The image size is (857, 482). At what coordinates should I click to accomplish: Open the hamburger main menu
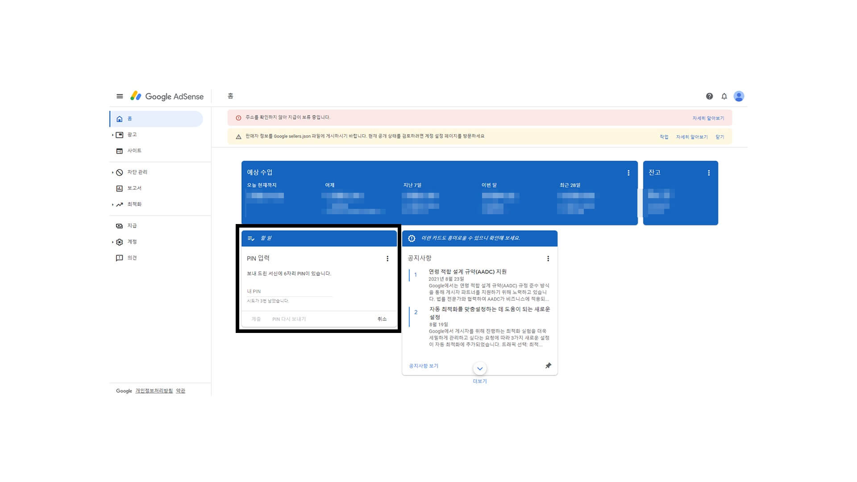(x=120, y=96)
